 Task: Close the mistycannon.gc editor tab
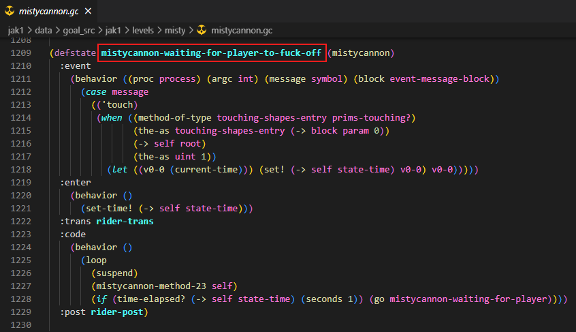click(x=88, y=11)
